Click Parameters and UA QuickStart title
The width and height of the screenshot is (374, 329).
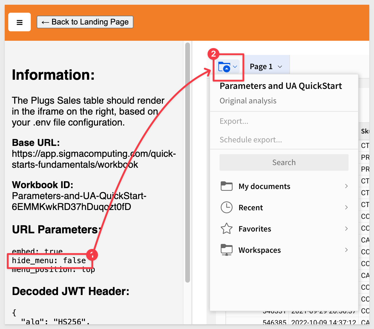point(281,86)
